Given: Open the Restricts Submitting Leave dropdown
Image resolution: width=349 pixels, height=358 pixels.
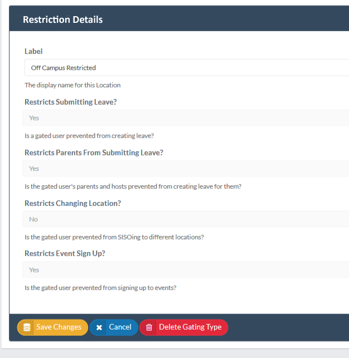Looking at the screenshot, I should coord(186,118).
